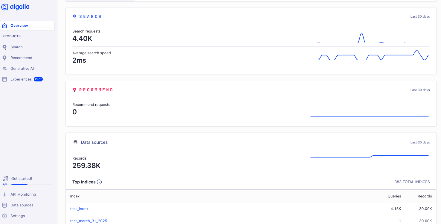
Task: Go to Generative AI menu item
Action: click(x=22, y=69)
